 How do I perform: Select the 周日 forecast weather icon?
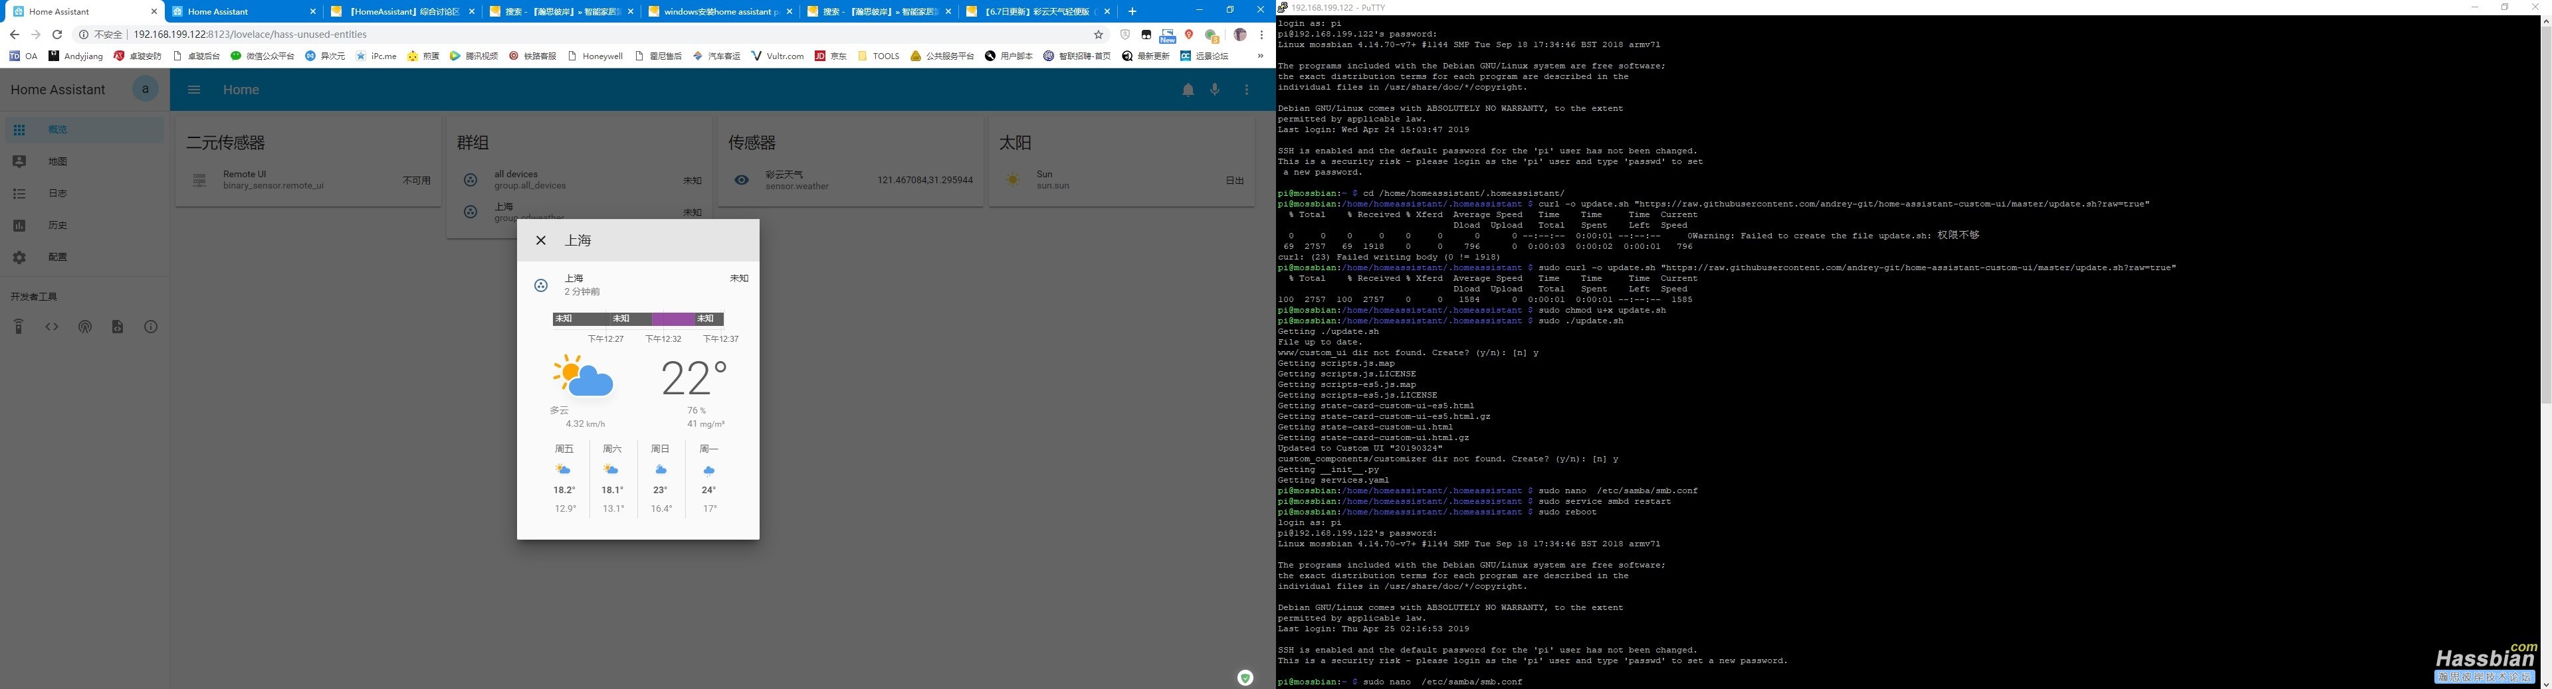[661, 470]
